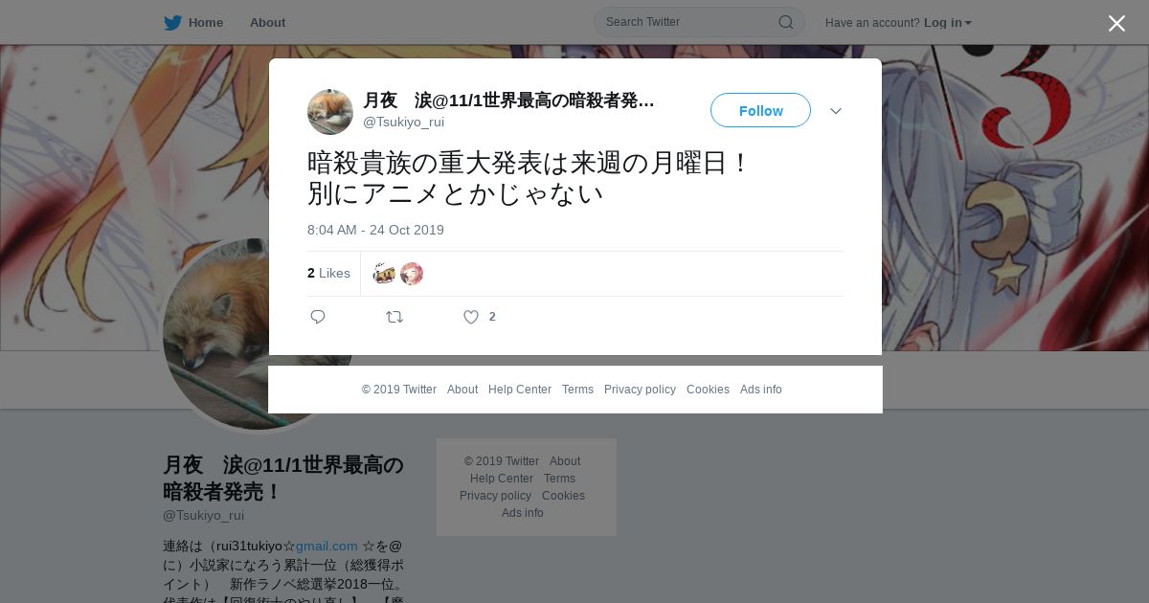Viewport: 1149px width, 603px height.
Task: Click the gmail.com link in bio
Action: (x=327, y=546)
